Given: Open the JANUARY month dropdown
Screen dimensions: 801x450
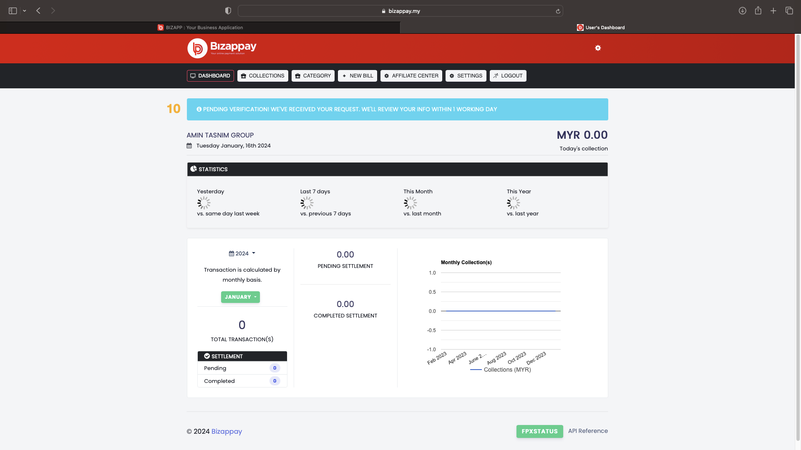Looking at the screenshot, I should 240,297.
